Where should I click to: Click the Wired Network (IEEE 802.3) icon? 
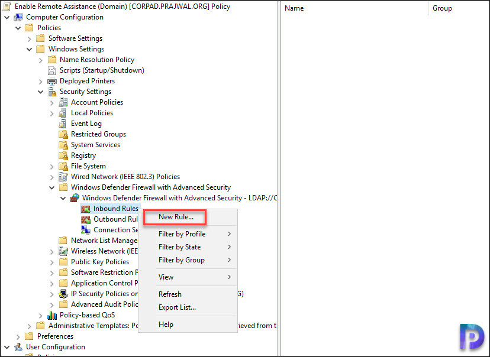point(63,177)
